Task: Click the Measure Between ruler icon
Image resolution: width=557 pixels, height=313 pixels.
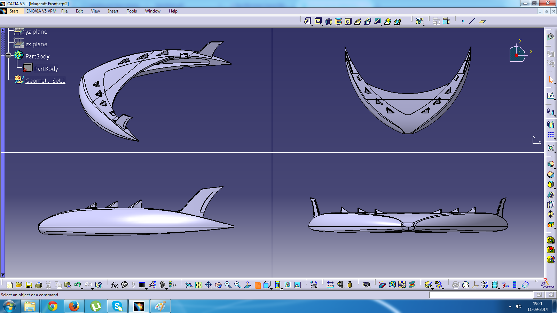Action: tap(330, 285)
